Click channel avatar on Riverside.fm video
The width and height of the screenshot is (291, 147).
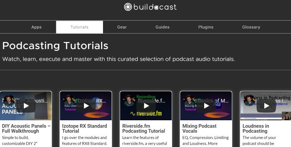point(129,100)
